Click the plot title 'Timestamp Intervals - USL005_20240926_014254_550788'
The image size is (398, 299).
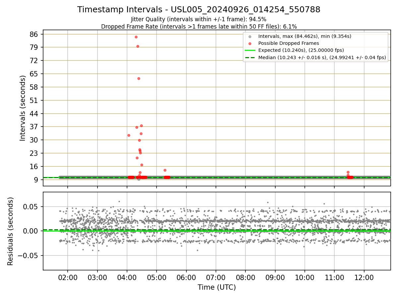[x=199, y=10]
